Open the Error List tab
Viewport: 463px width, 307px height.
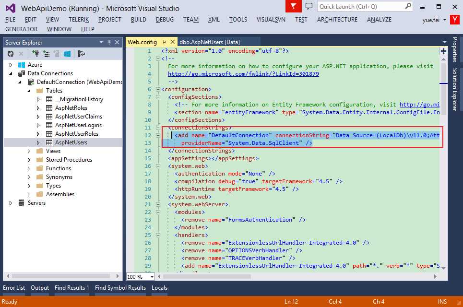pyautogui.click(x=14, y=288)
